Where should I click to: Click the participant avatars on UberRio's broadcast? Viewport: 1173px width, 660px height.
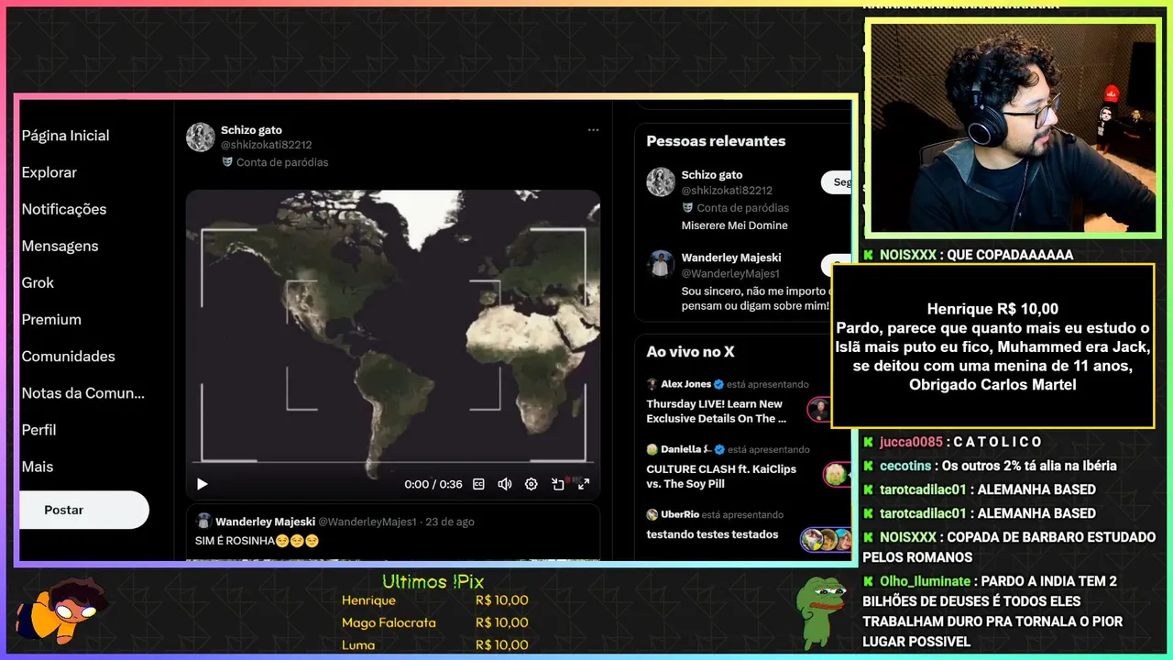click(x=826, y=539)
